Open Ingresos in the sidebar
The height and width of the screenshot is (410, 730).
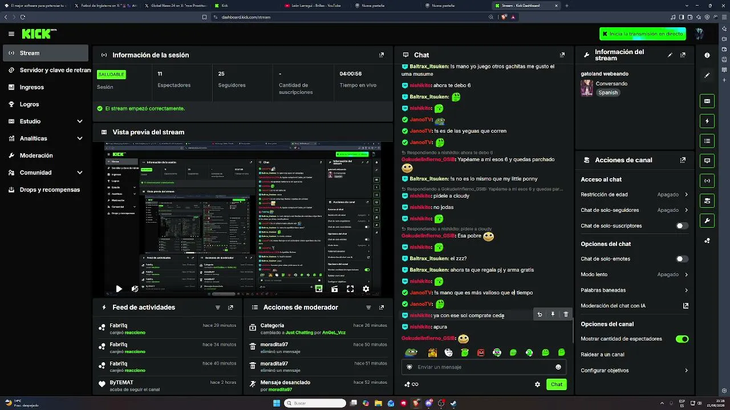[46, 87]
